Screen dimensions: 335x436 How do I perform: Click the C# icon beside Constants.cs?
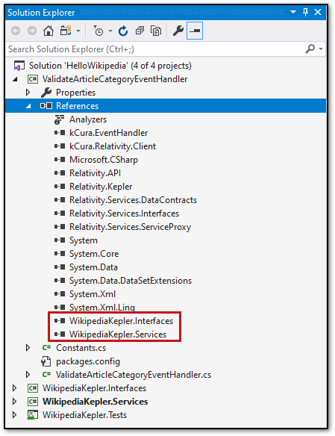(x=47, y=348)
